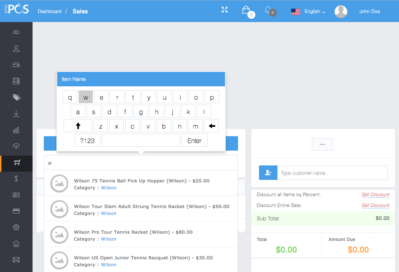Toggle fullscreen with the expand arrows icon
This screenshot has width=399, height=272.
224,10
